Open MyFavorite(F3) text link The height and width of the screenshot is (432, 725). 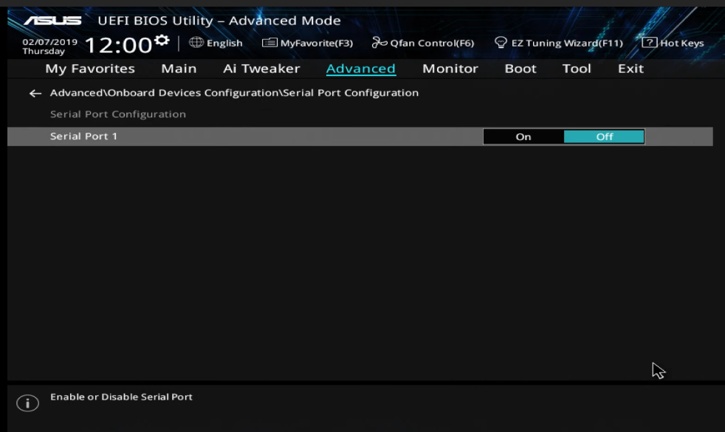(316, 43)
